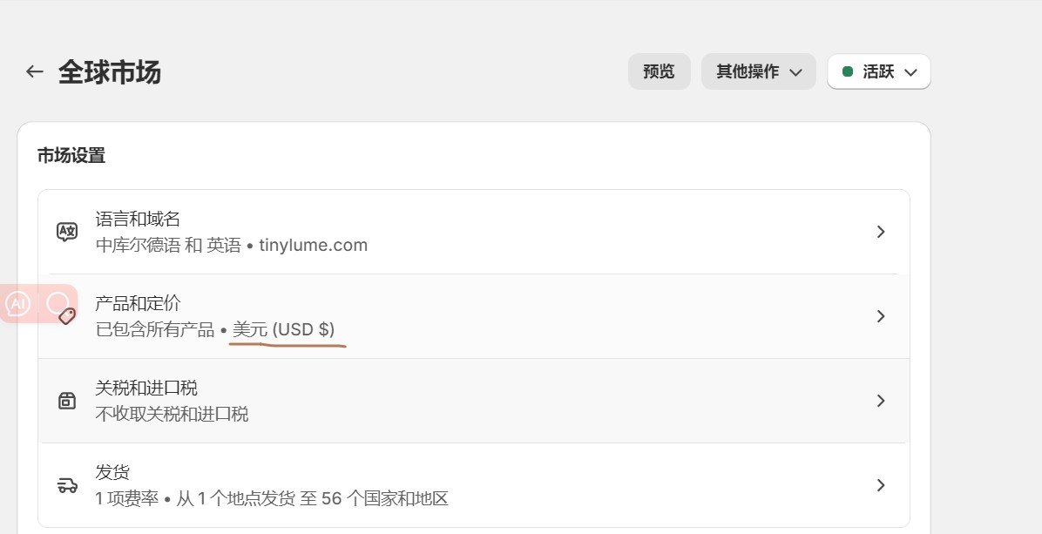Click the floating circle icon beside AI
The width and height of the screenshot is (1042, 534).
[58, 303]
